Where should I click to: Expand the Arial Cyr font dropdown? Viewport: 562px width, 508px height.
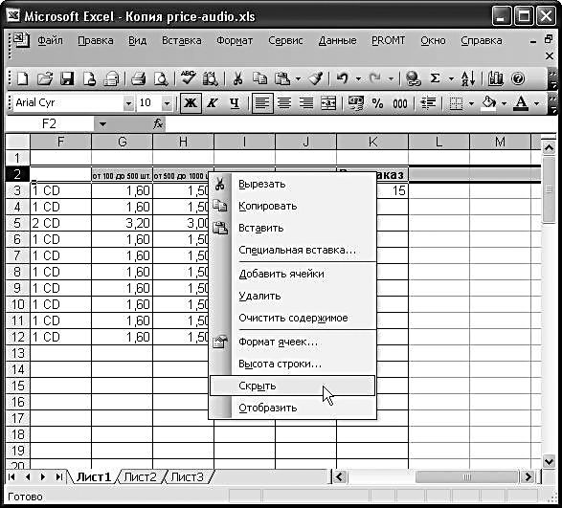[x=128, y=103]
